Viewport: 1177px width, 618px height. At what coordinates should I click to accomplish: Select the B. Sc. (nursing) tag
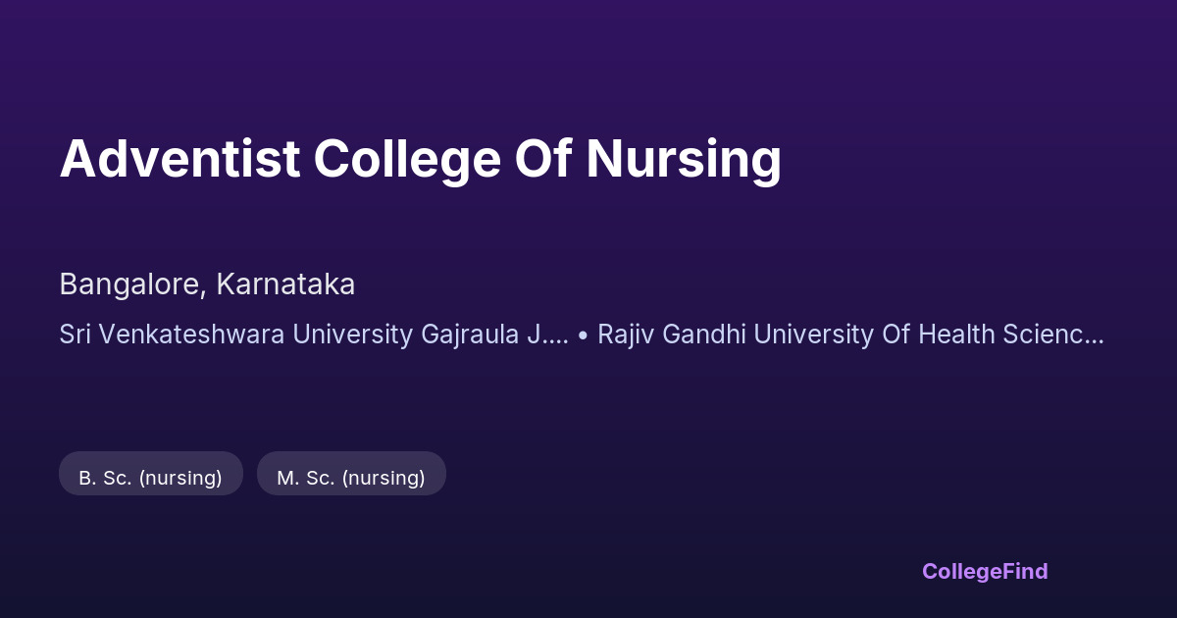(x=150, y=478)
